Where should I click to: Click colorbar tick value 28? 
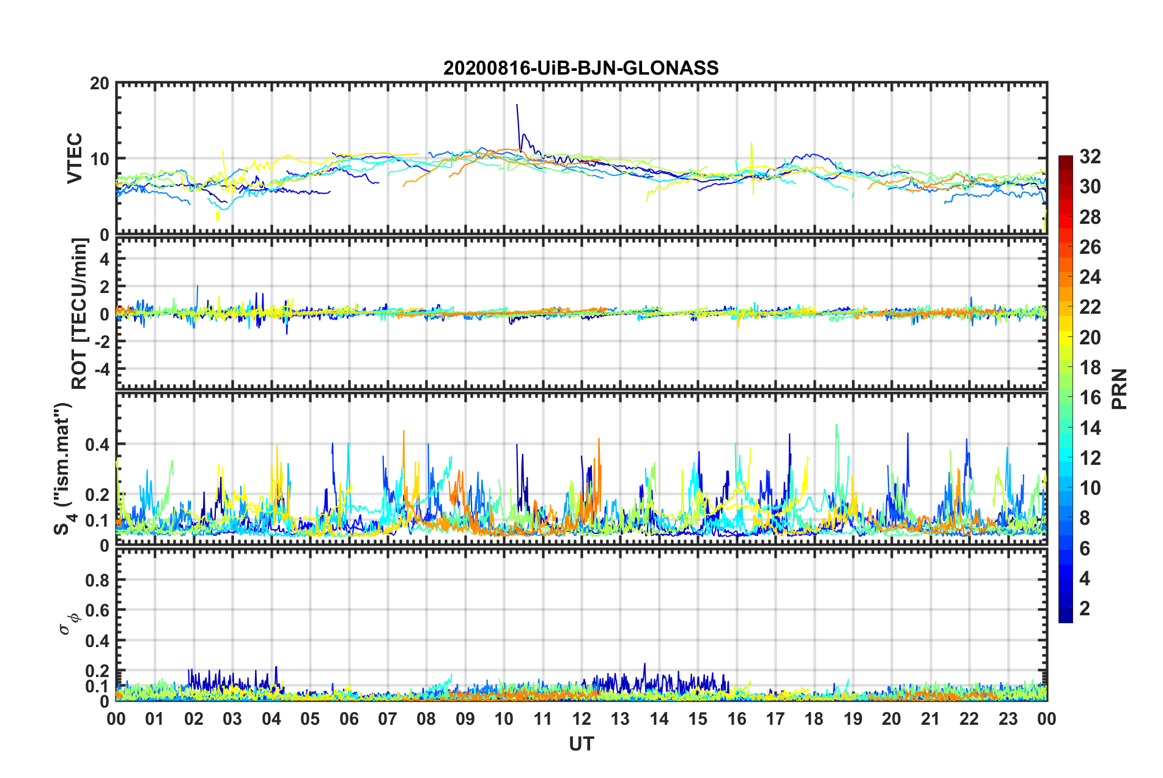click(x=1090, y=217)
